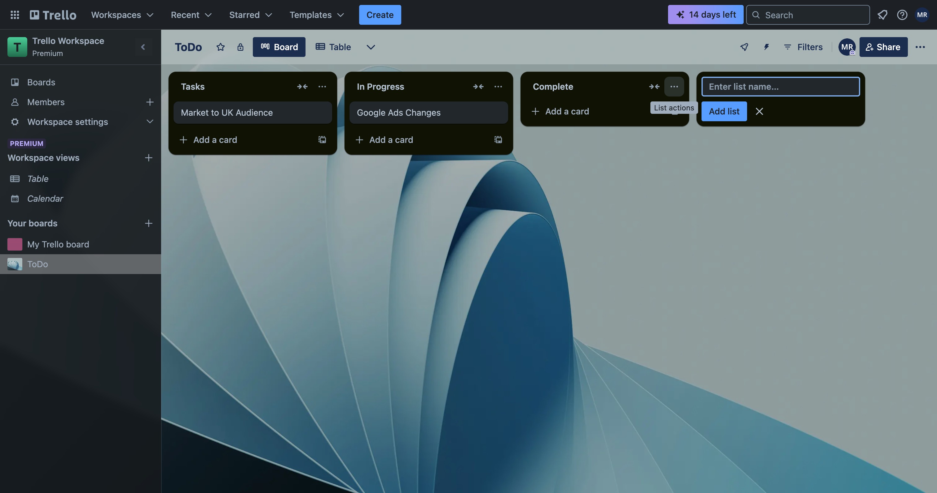Click the Tasks list title
Screen dimensions: 937x493
[x=193, y=86]
